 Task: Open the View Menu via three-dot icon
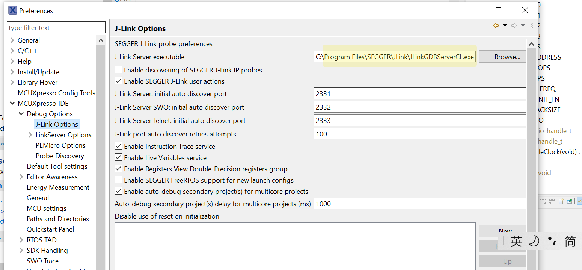point(532,25)
